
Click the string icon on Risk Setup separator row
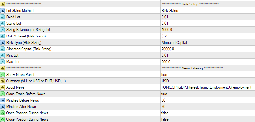click(x=3, y=4)
